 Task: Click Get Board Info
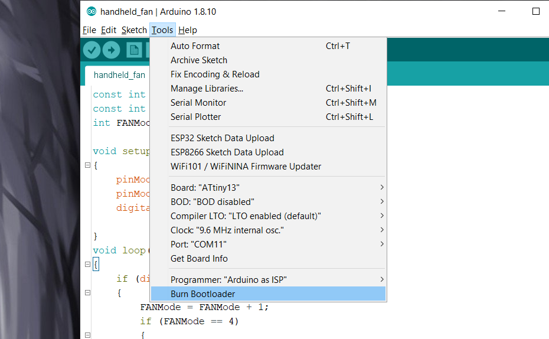[x=269, y=259]
